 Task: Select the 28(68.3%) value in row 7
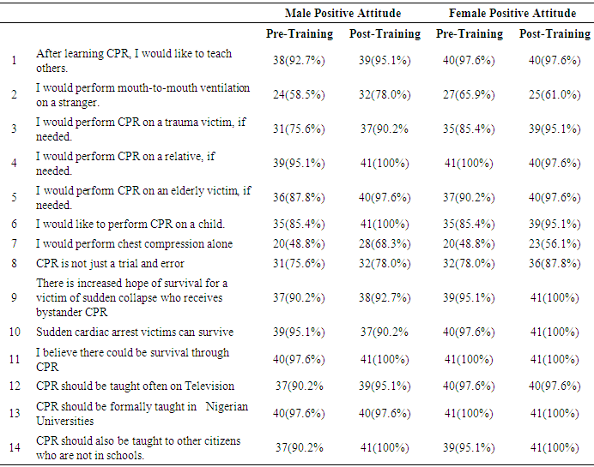[385, 244]
